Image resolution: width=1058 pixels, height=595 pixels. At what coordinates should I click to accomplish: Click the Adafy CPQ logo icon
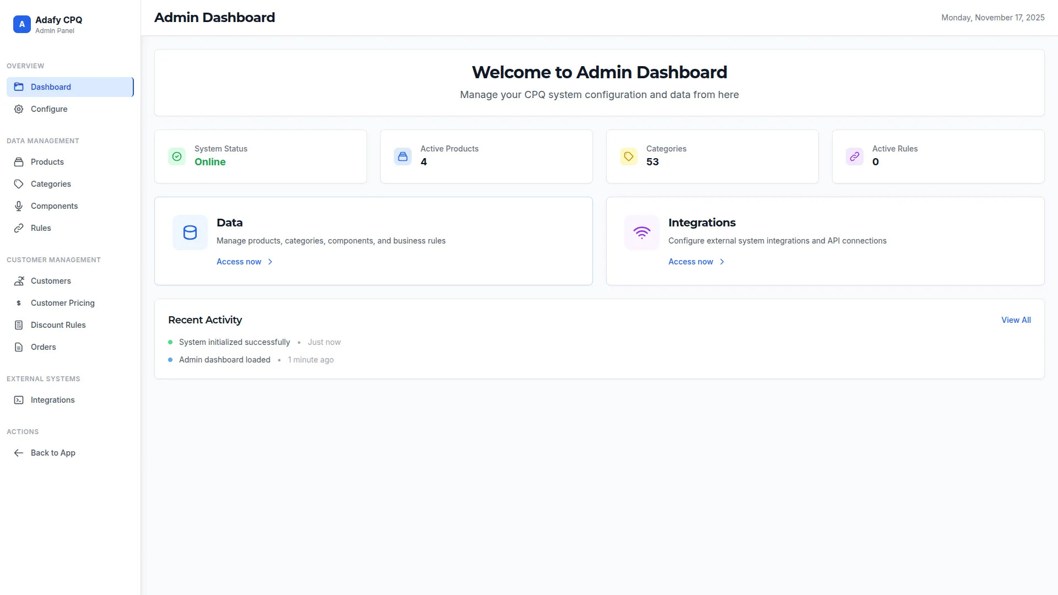(21, 24)
